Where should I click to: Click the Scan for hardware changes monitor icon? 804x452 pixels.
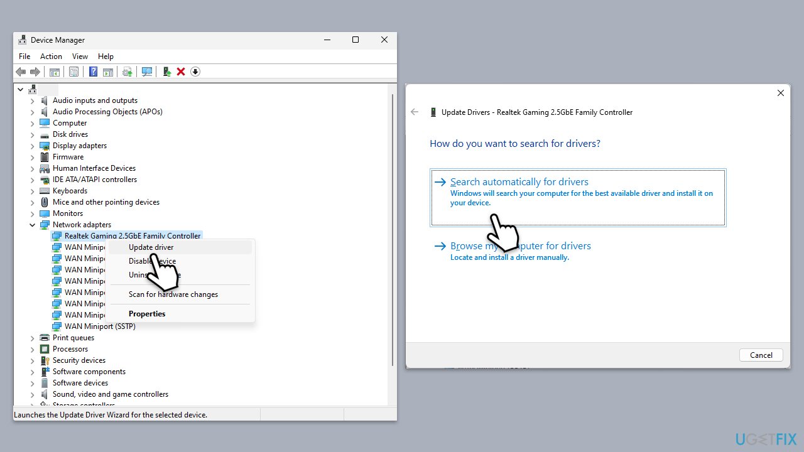click(x=147, y=72)
